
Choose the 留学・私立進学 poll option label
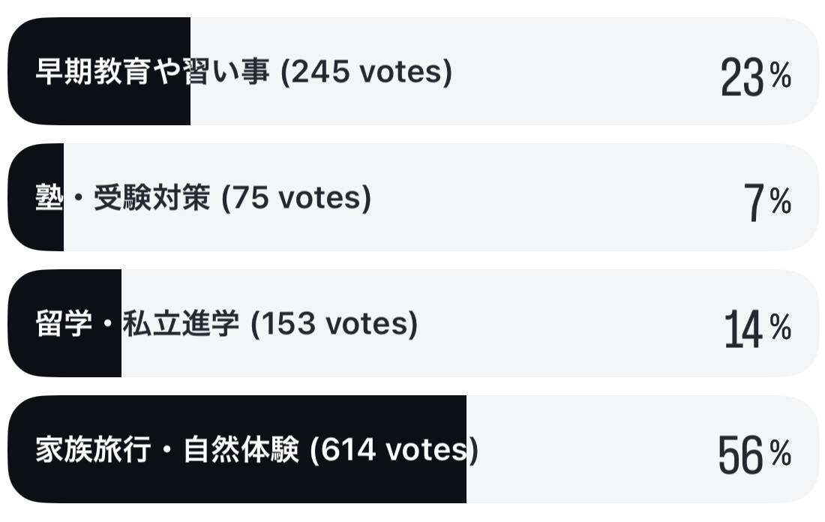137,325
